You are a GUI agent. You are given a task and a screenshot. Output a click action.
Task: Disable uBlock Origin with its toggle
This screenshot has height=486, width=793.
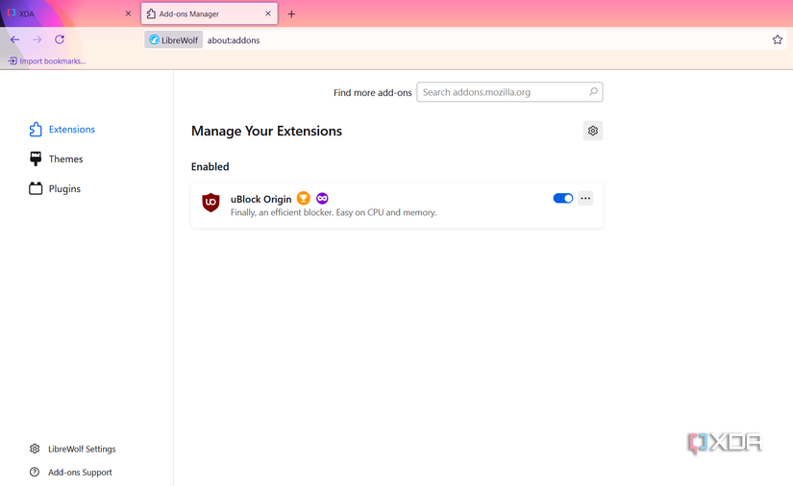click(563, 198)
